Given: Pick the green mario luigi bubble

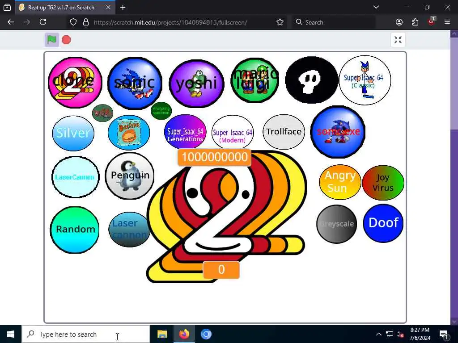Looking at the screenshot, I should [254, 80].
